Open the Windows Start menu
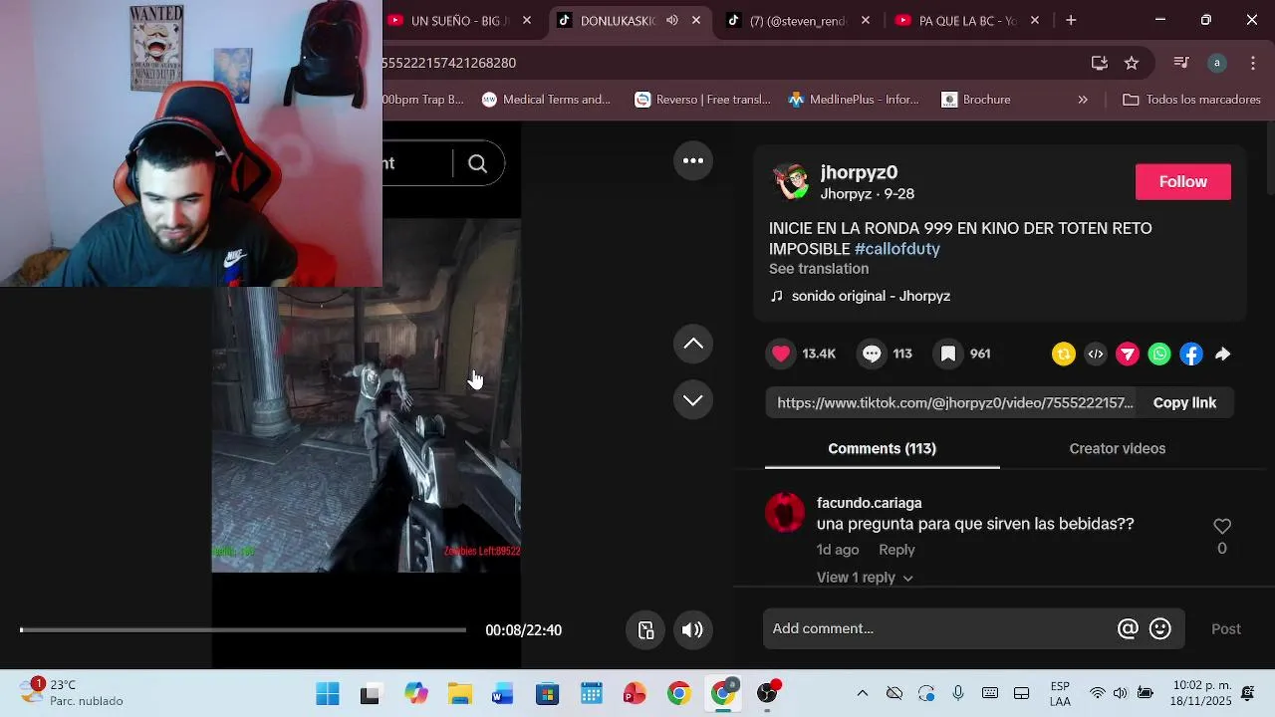Screen dimensions: 1275x717 (327, 693)
